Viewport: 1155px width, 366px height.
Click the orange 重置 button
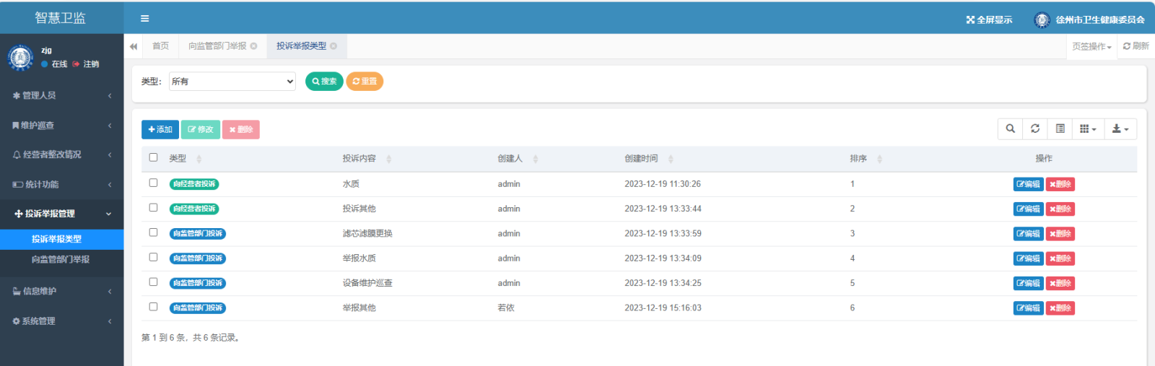365,82
